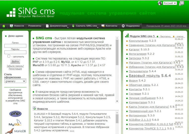Open the Пользователи module link

(x=138, y=71)
